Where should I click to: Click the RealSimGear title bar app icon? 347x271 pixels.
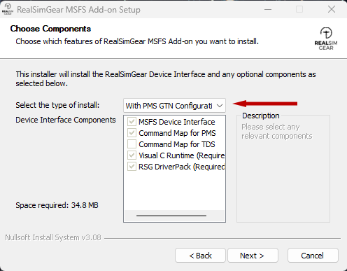[x=8, y=10]
